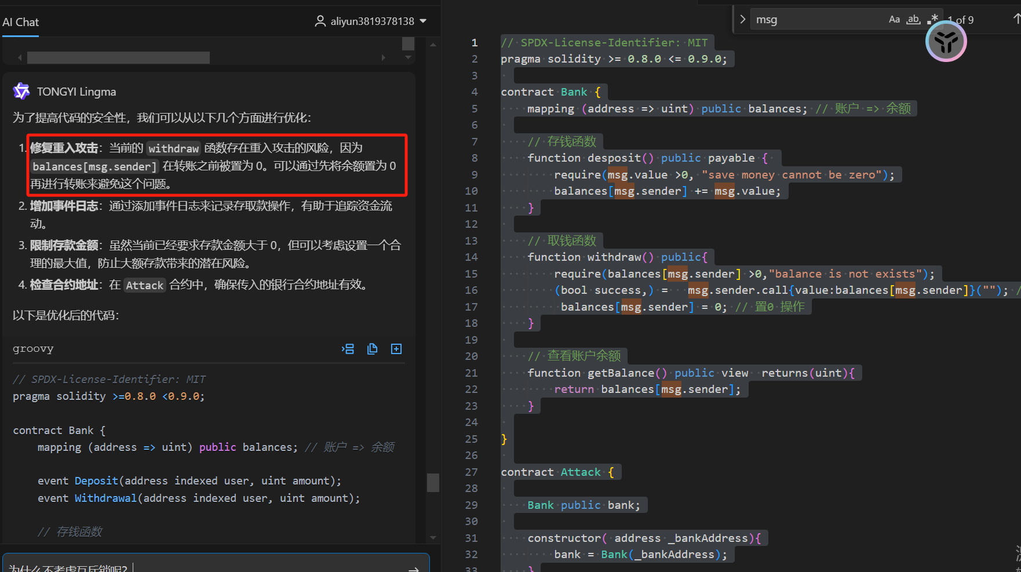Click line number 4 in the editor gutter
Viewport: 1021px width, 572px height.
click(x=475, y=92)
